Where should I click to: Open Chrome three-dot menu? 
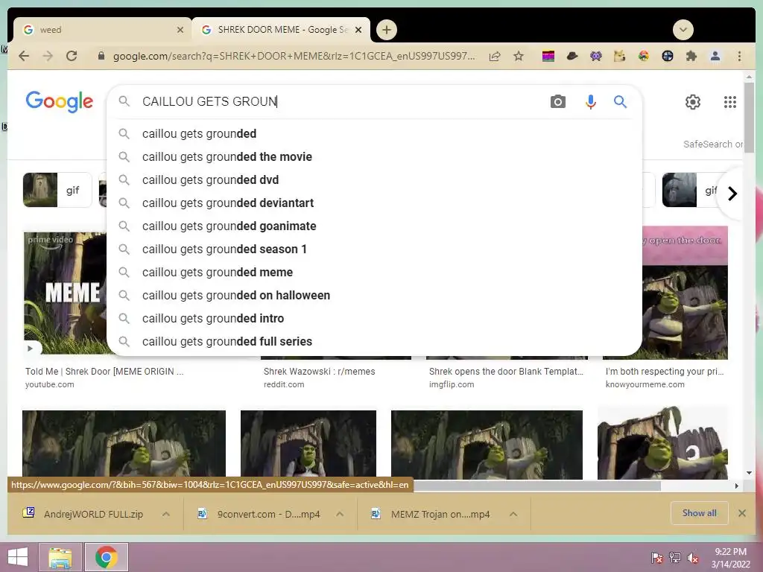[739, 56]
